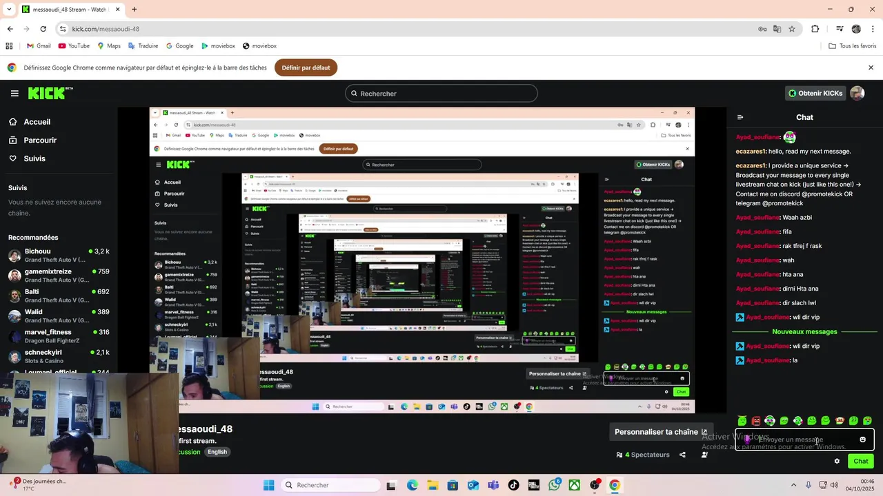Image resolution: width=883 pixels, height=496 pixels.
Task: Insert the headphones-wearing green emote
Action: pyautogui.click(x=770, y=420)
